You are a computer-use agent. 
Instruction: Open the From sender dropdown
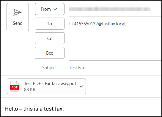click(x=50, y=9)
